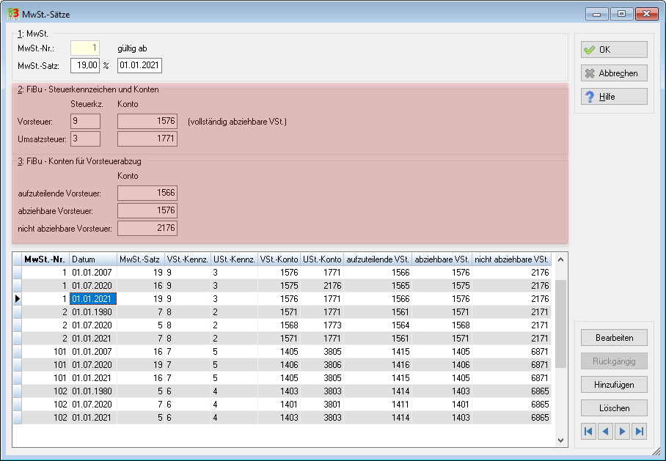
Task: Click the green checkmark OK button
Action: 614,49
